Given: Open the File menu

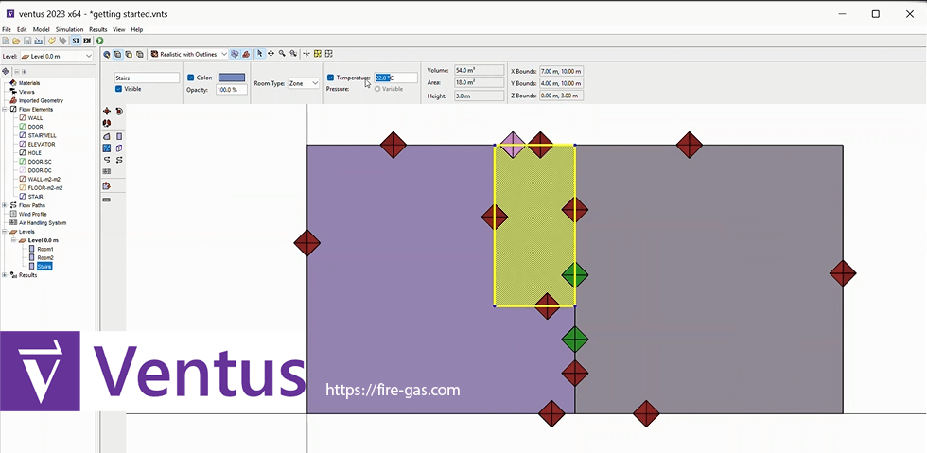Looking at the screenshot, I should coord(7,29).
